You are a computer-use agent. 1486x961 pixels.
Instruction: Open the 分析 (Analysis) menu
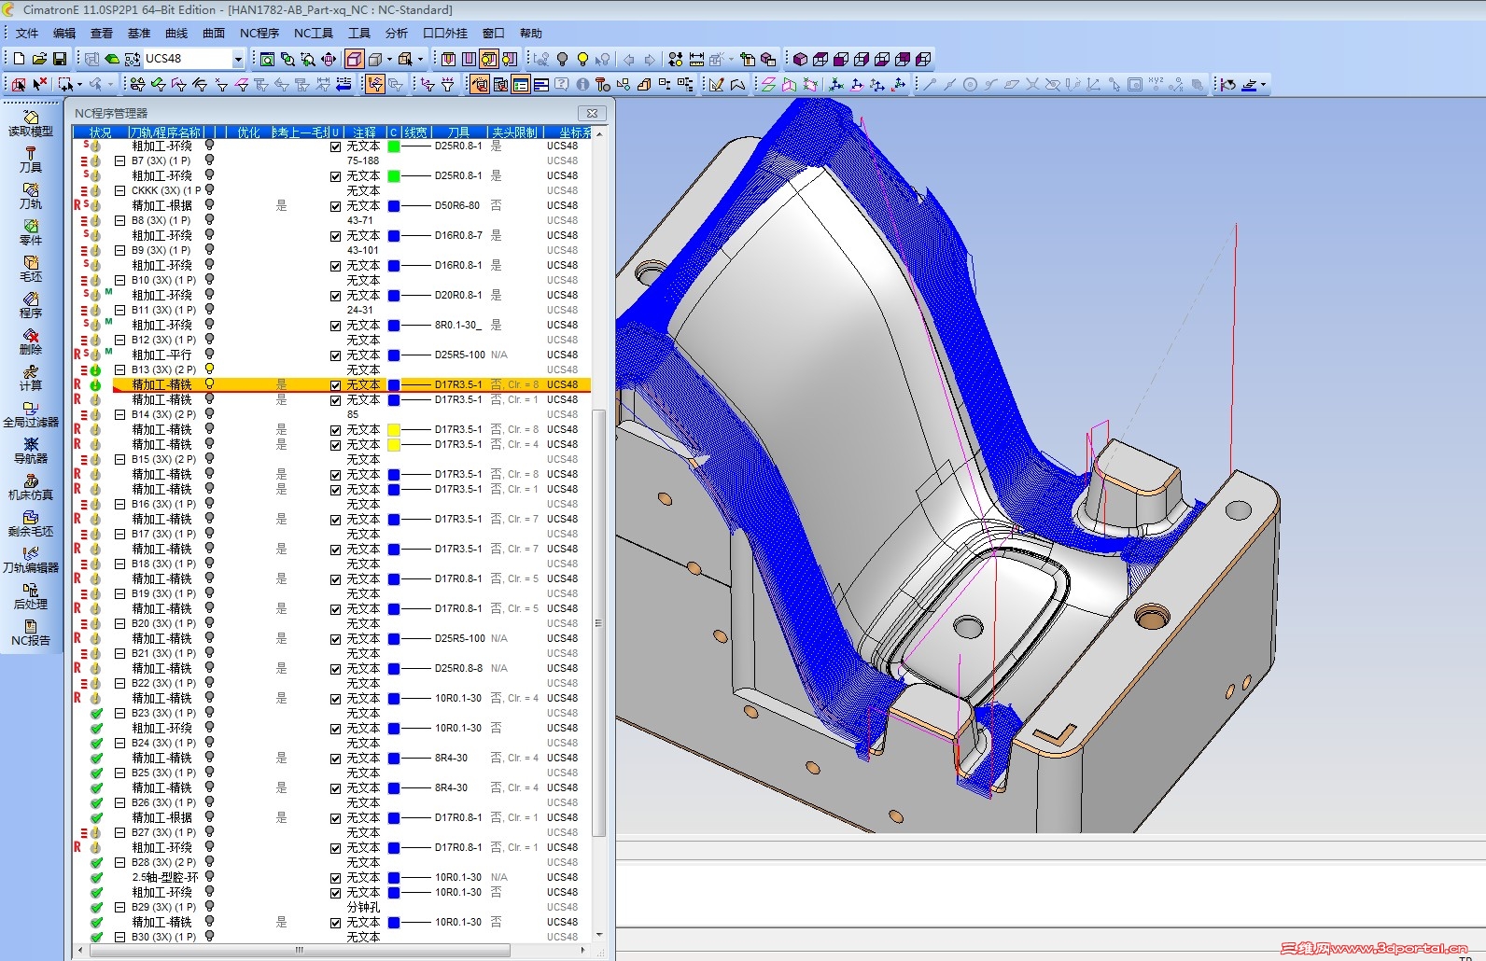(397, 33)
